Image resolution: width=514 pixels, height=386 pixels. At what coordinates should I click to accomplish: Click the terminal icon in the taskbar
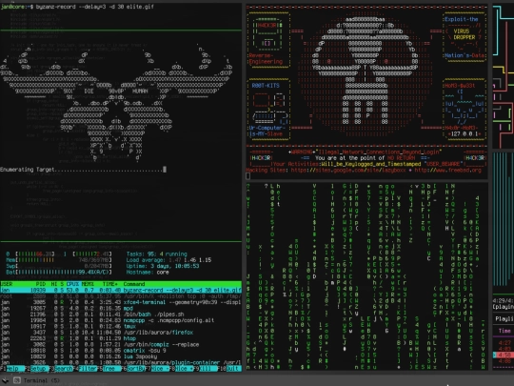point(17,380)
